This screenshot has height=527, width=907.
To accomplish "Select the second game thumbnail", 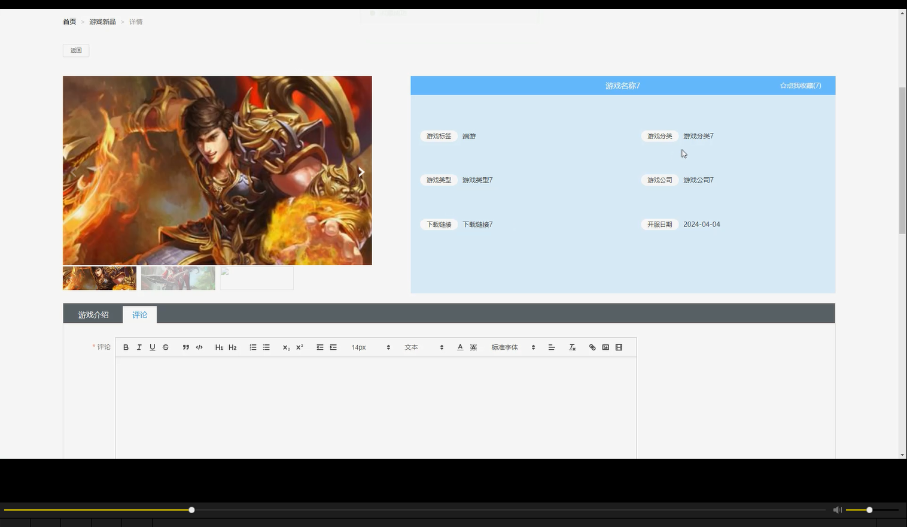I will (x=178, y=278).
